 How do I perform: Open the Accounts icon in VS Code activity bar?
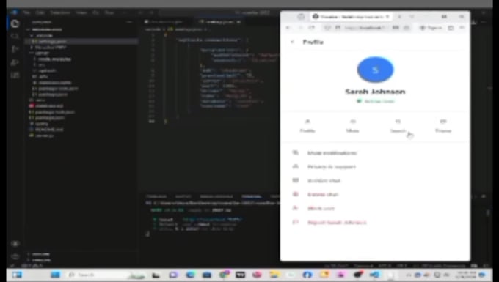[x=15, y=244]
